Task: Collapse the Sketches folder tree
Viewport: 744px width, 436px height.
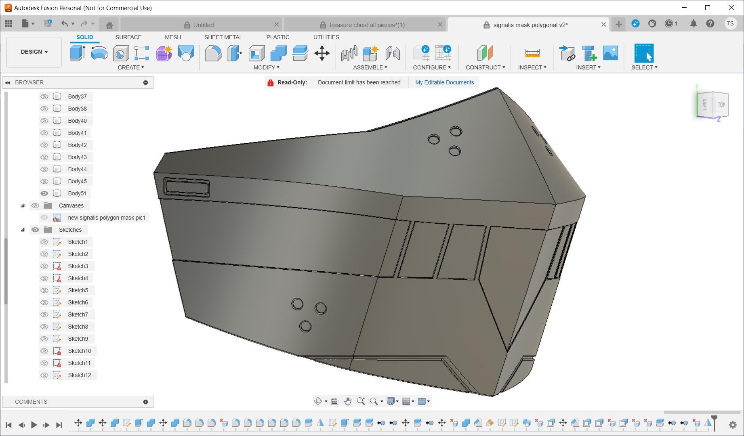Action: [x=23, y=230]
